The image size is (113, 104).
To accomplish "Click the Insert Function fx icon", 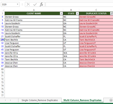I will (41, 5).
